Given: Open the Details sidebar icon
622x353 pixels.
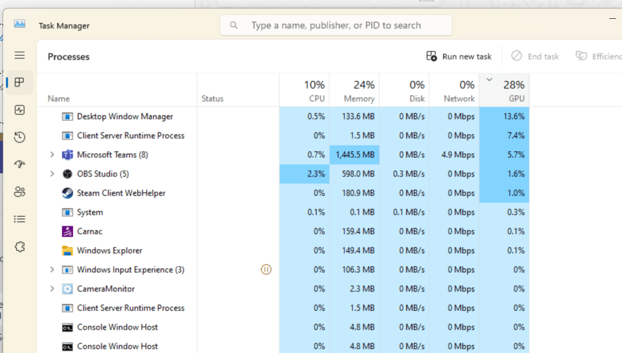Looking at the screenshot, I should (19, 219).
